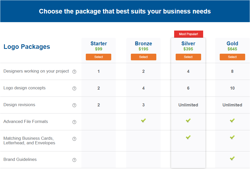Click the Gold package heading
The height and width of the screenshot is (169, 250).
coord(232,44)
